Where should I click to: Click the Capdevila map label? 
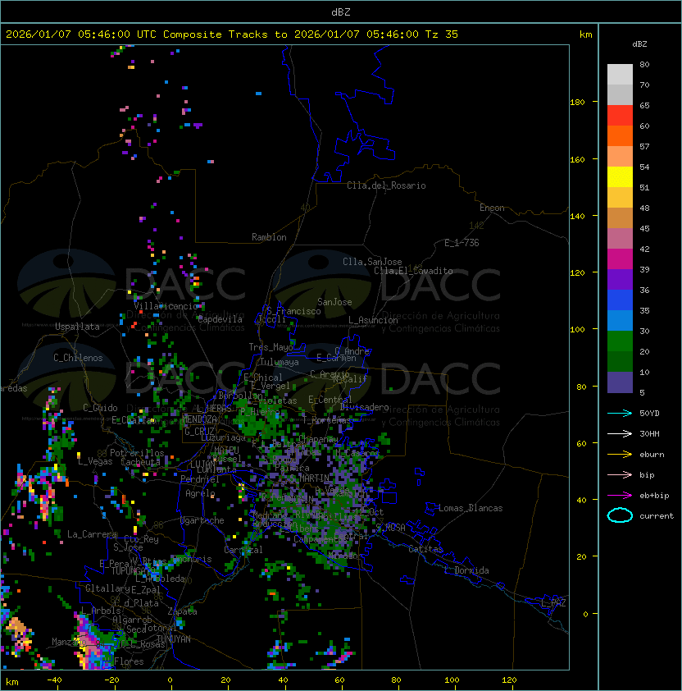[220, 319]
